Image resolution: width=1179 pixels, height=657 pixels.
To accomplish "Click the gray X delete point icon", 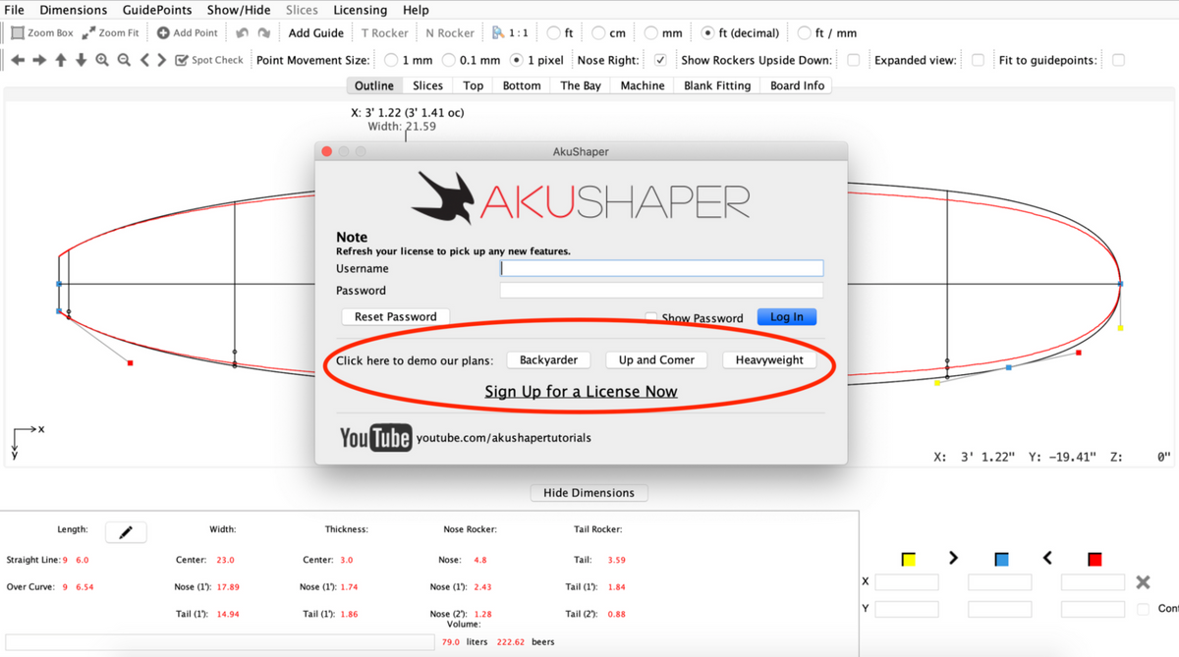I will click(1143, 582).
